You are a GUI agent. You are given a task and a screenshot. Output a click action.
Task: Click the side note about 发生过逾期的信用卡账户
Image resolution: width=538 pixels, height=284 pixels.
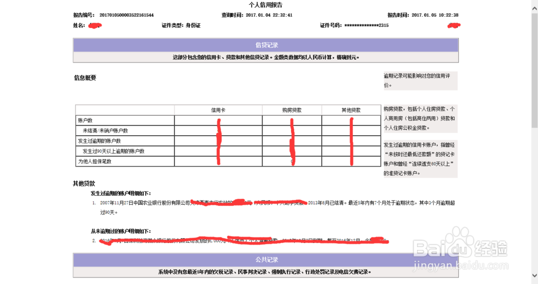pos(420,159)
